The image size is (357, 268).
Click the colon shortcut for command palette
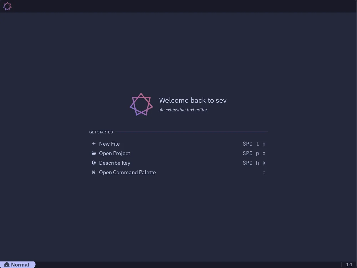pyautogui.click(x=264, y=172)
